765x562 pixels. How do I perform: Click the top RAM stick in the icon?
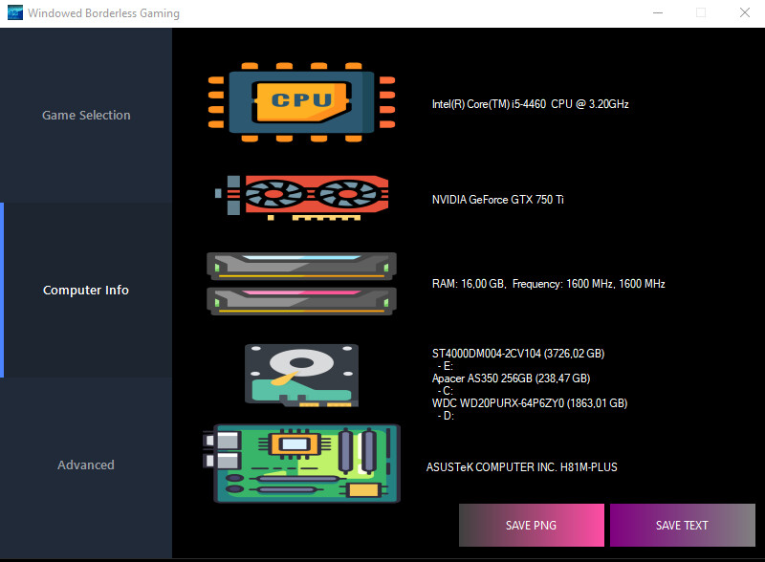(x=301, y=268)
